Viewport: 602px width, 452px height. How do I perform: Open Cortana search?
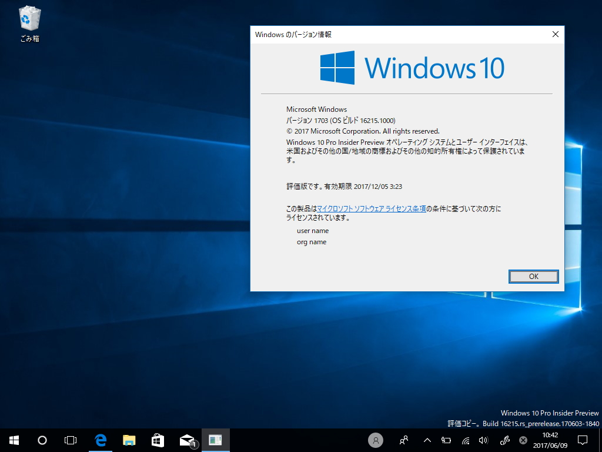pos(42,440)
